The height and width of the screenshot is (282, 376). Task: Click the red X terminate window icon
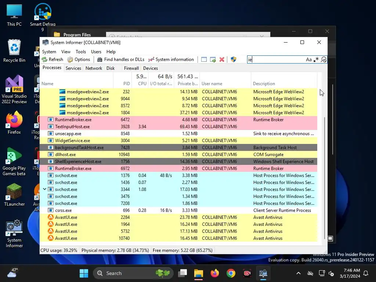222,59
